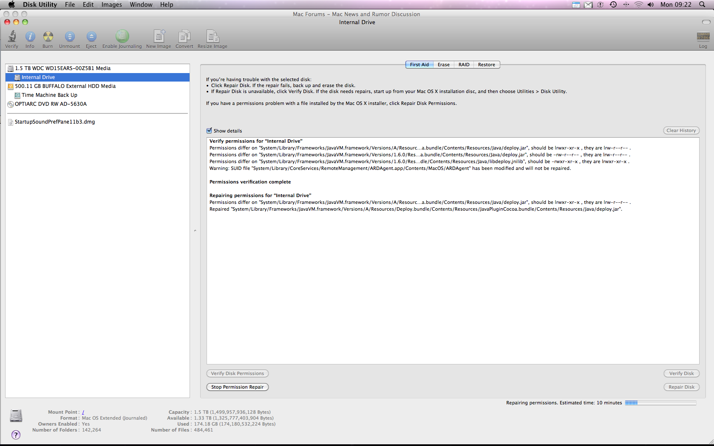This screenshot has height=446, width=714.
Task: Click Stop Permission Repair
Action: pyautogui.click(x=238, y=387)
